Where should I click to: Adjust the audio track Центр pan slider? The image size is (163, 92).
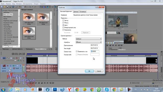point(10,71)
